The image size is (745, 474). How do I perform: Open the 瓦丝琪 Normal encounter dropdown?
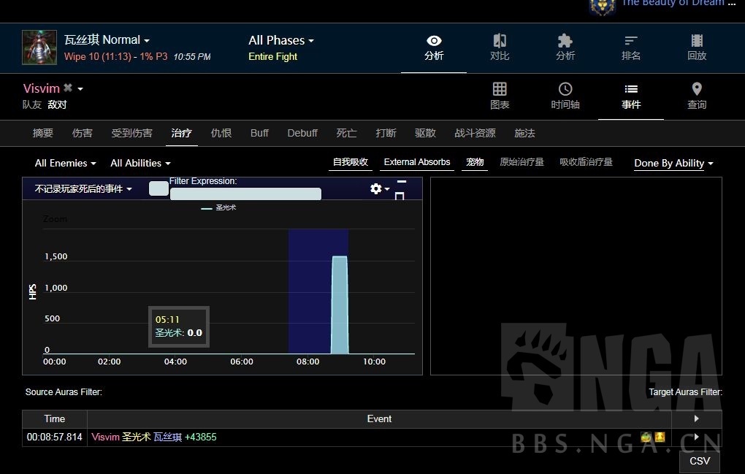tap(107, 40)
